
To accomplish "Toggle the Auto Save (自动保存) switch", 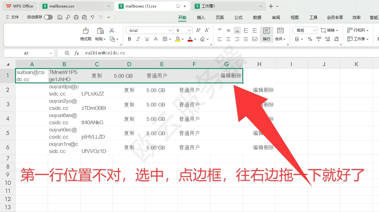I will click(x=48, y=17).
